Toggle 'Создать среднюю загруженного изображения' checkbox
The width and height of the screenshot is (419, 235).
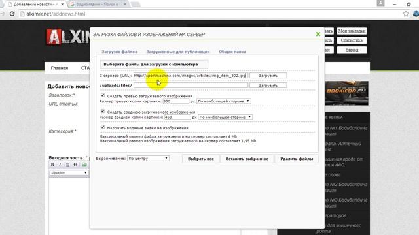point(103,111)
